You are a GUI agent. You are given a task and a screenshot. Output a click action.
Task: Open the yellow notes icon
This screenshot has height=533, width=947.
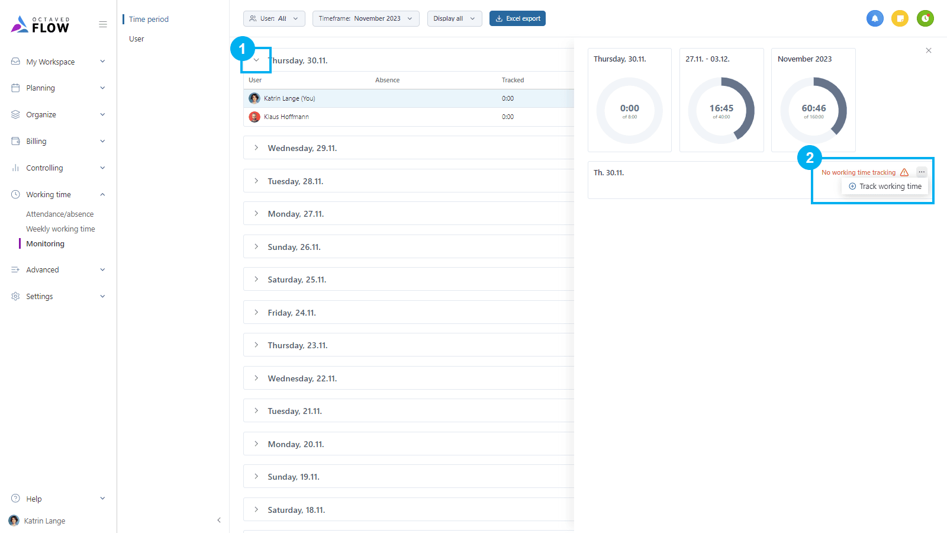(900, 18)
